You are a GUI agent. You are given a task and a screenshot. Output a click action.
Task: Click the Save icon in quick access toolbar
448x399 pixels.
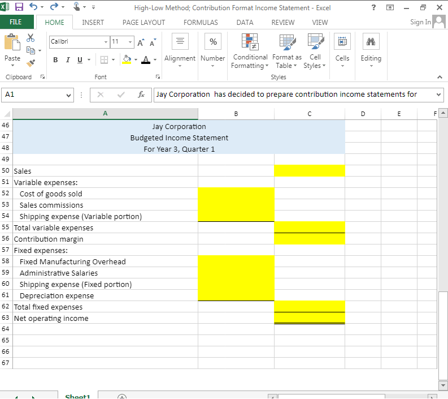point(19,7)
